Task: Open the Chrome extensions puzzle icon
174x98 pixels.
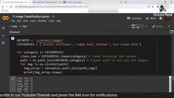Action: (158, 7)
